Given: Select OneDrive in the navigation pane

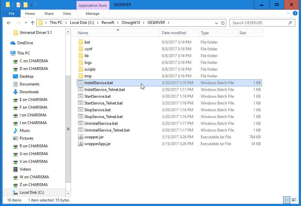Looking at the screenshot, I should 25,43.
